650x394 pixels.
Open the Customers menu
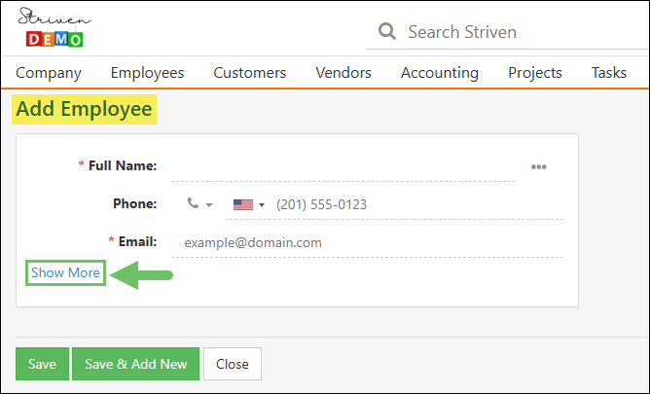(x=249, y=73)
